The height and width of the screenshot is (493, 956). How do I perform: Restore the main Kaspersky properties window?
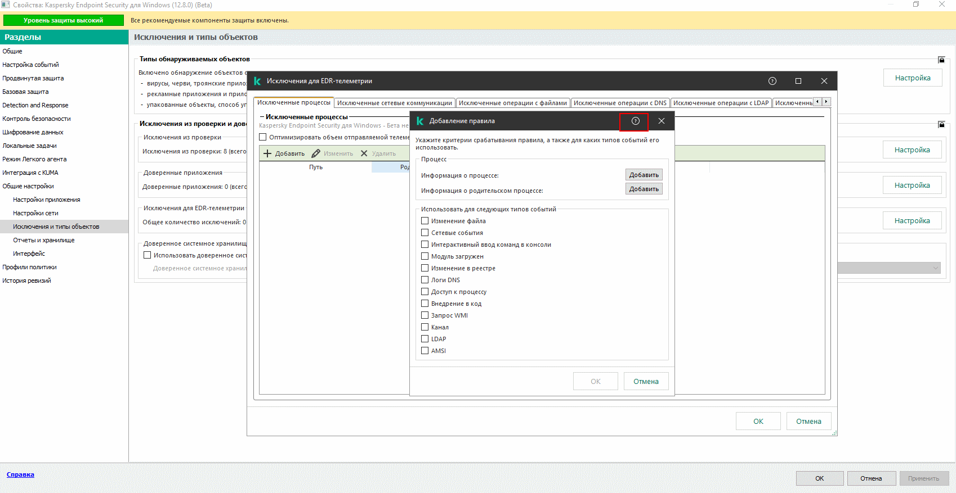point(916,4)
